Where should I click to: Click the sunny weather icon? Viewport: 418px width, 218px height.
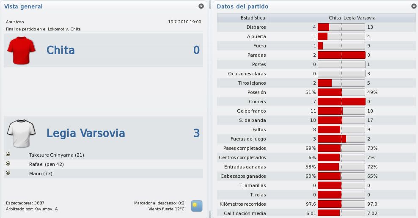(197, 206)
